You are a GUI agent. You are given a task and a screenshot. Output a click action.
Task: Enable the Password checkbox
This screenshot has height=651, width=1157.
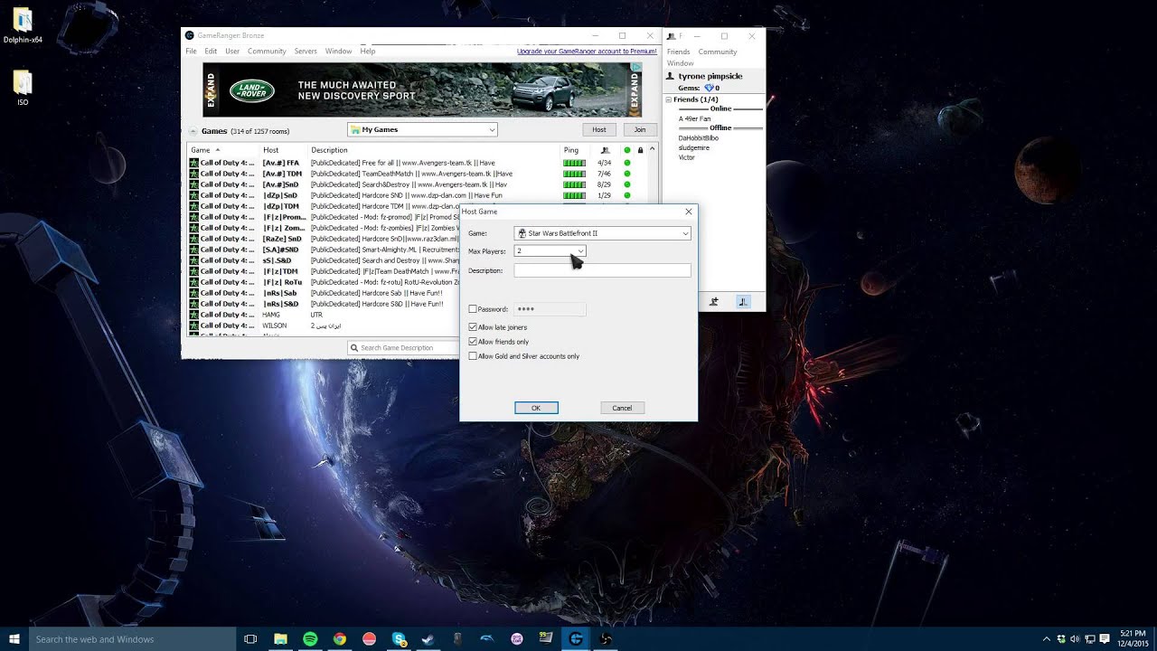point(473,309)
